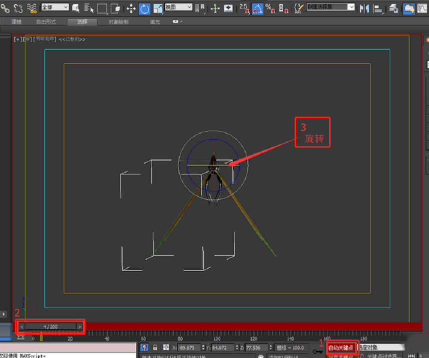Enable the Select and Manipulate tool
Screen dimensions: 429x358
[x=215, y=8]
